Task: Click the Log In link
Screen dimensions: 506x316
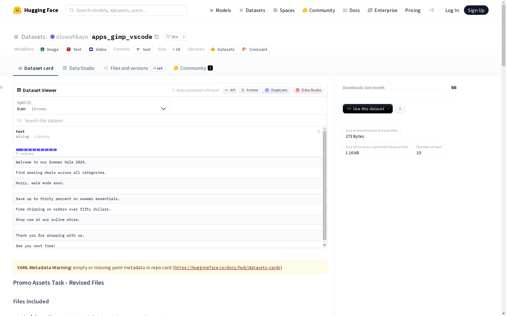Action: coord(452,10)
